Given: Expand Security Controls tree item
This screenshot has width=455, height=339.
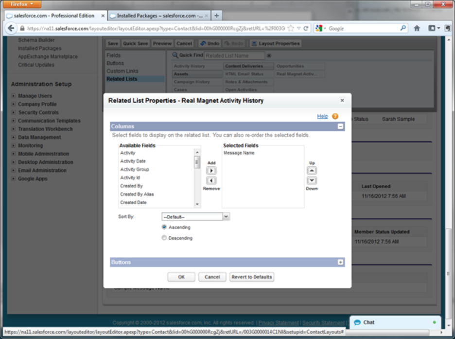Looking at the screenshot, I should (x=13, y=112).
